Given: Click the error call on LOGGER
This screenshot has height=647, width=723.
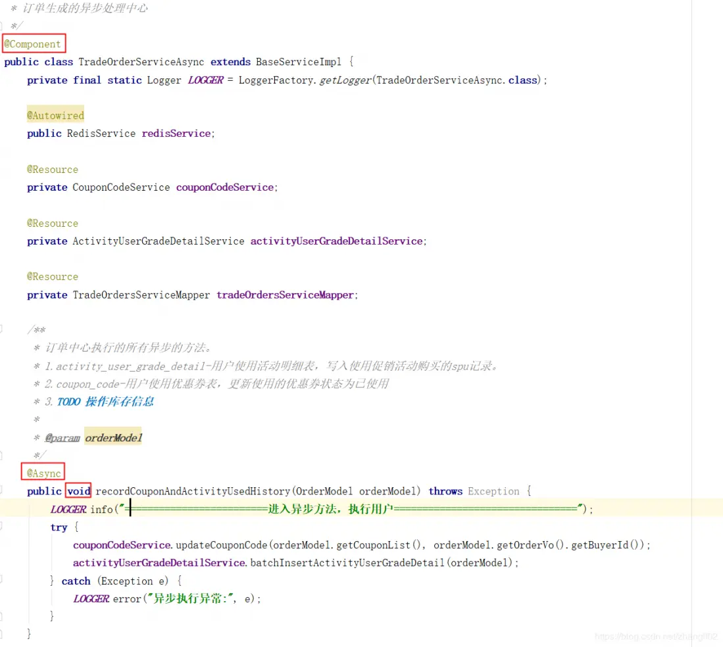Looking at the screenshot, I should click(x=127, y=599).
